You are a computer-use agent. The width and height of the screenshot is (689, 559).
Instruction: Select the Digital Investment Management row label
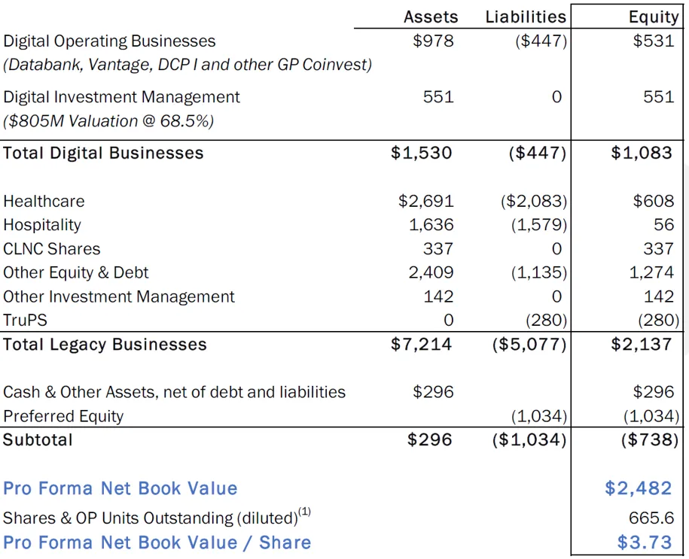[121, 97]
